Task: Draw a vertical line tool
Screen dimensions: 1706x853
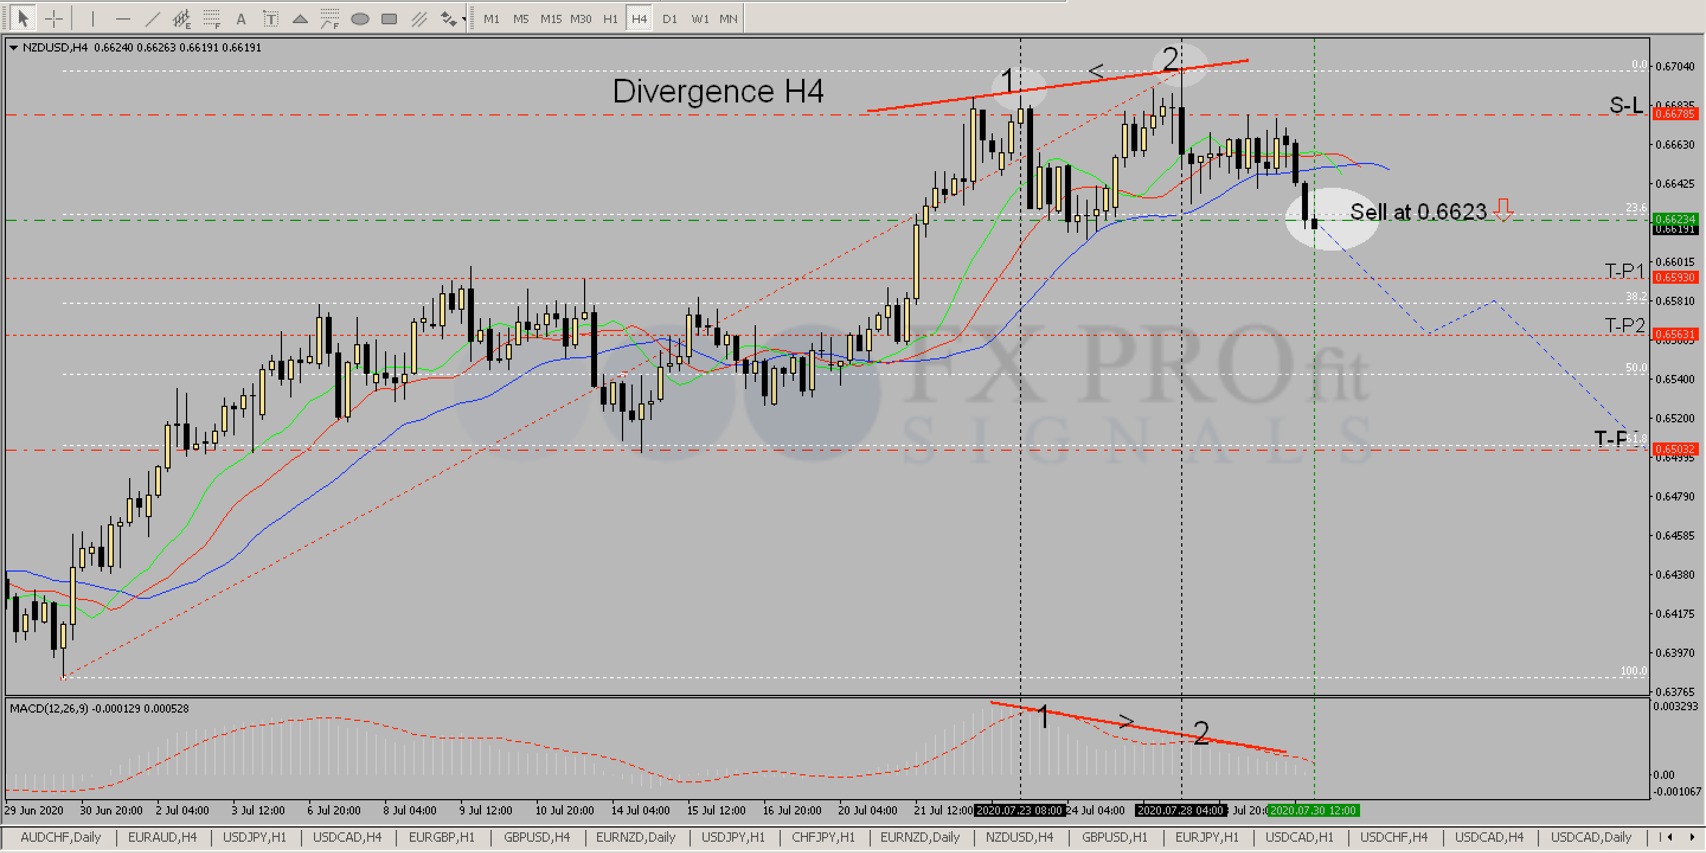Action: pyautogui.click(x=93, y=18)
